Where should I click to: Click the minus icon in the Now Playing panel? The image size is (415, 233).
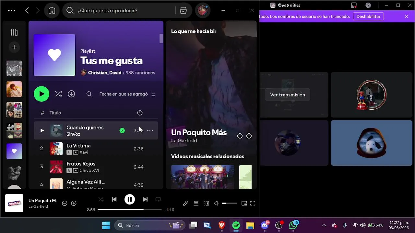tap(240, 136)
